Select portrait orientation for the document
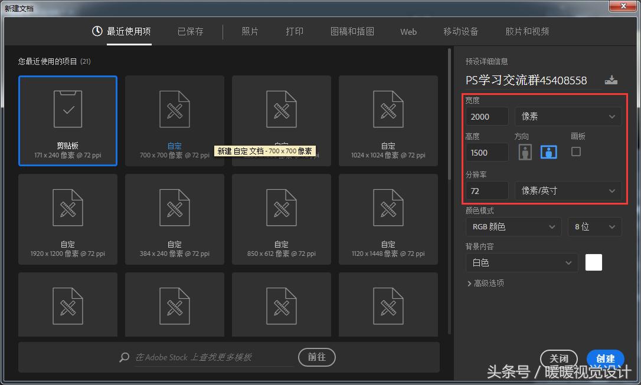 click(x=525, y=152)
